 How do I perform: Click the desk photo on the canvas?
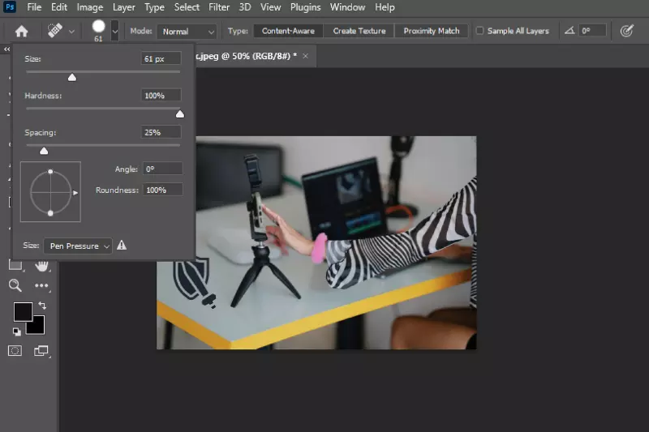[x=316, y=242]
